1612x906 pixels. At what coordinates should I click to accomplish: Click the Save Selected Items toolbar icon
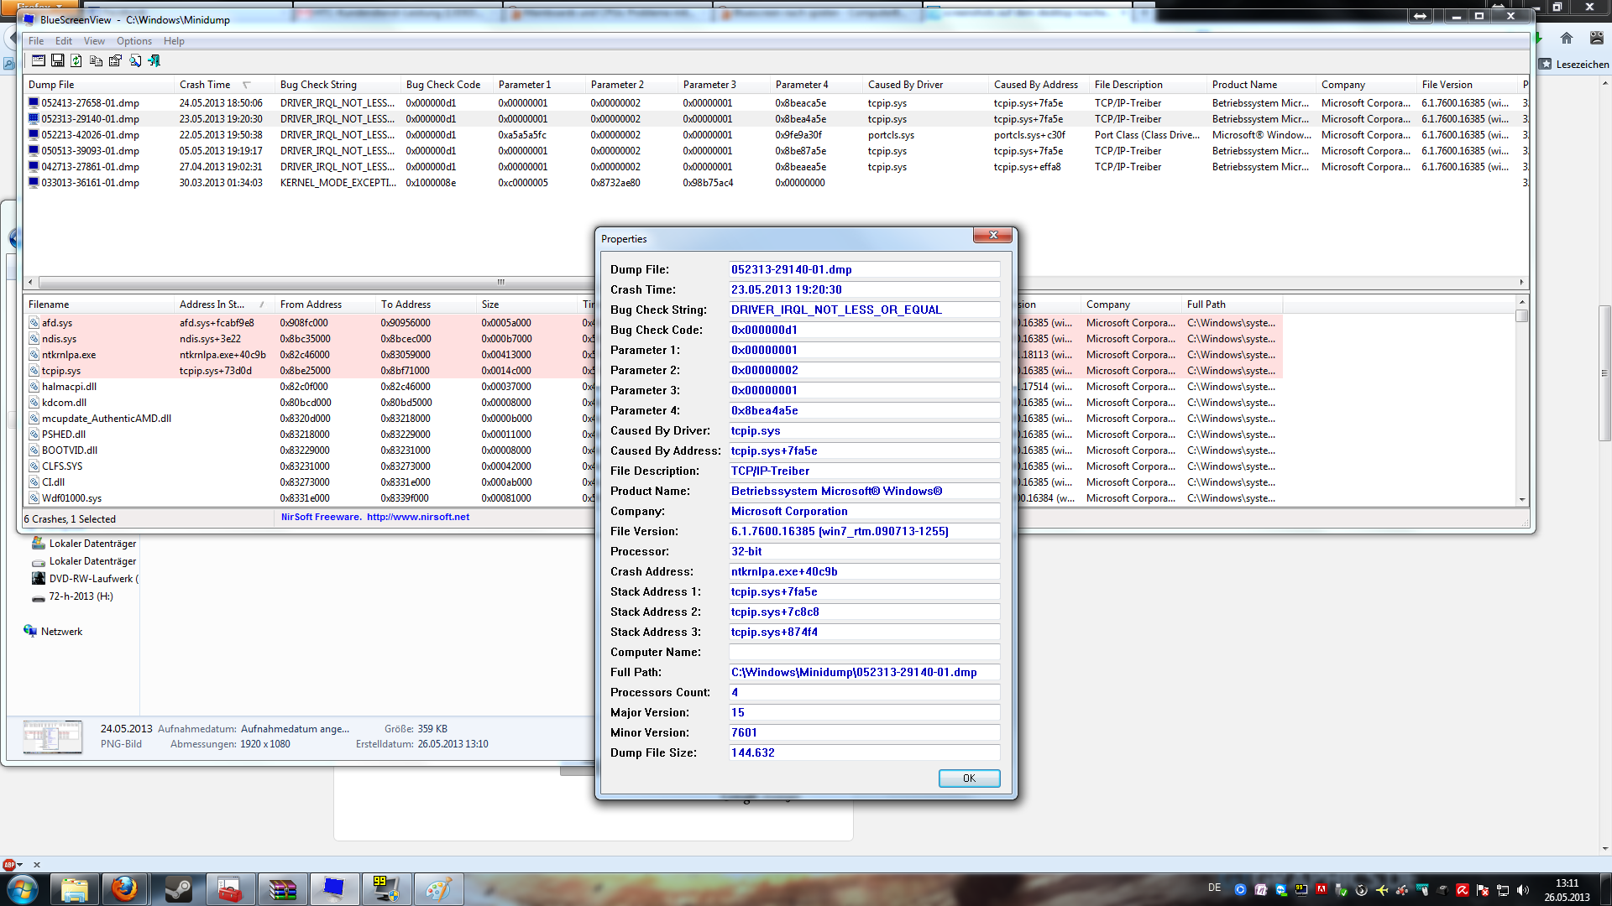click(x=57, y=60)
